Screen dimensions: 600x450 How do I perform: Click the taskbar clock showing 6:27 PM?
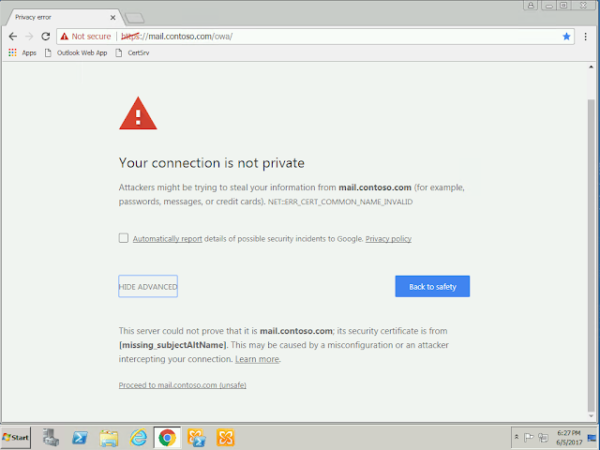click(569, 438)
